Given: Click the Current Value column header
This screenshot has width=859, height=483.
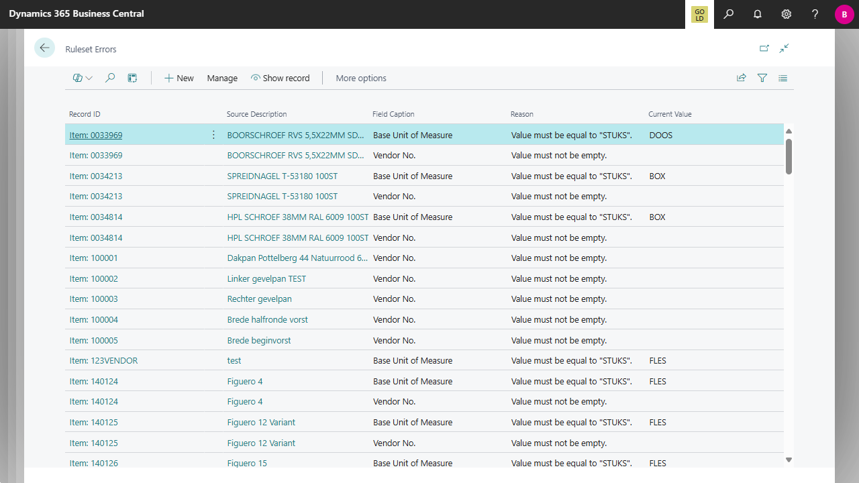Looking at the screenshot, I should tap(670, 114).
